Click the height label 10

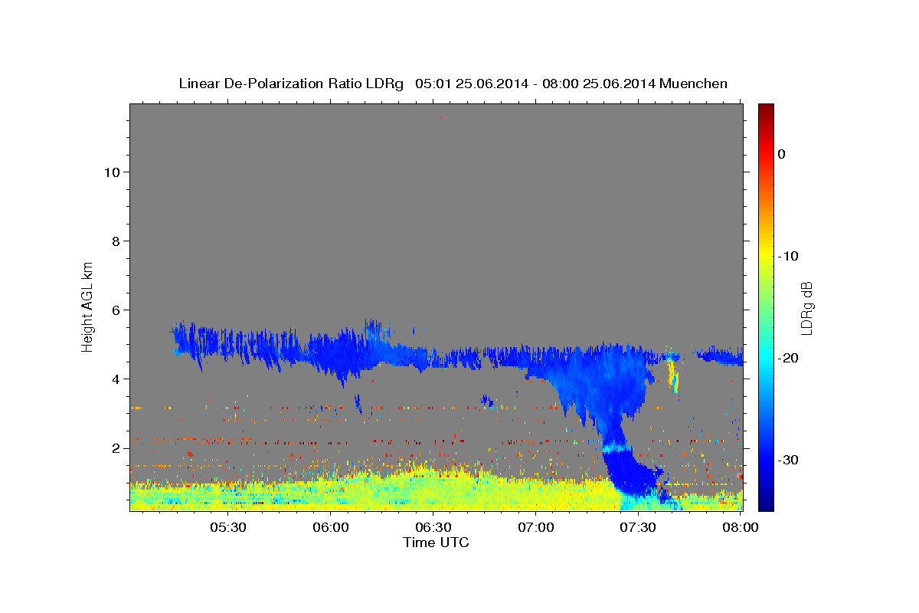click(x=113, y=172)
